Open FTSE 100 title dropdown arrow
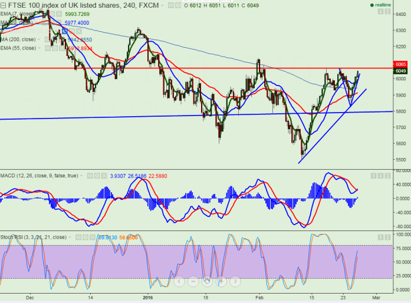The width and height of the screenshot is (411, 303). click(163, 5)
